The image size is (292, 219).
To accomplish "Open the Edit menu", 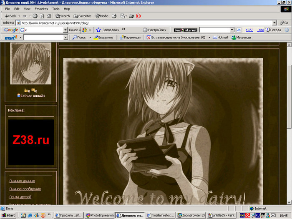I will point(17,9).
